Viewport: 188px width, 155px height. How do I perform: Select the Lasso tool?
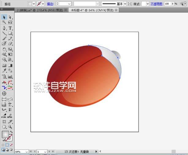pyautogui.click(x=10, y=22)
